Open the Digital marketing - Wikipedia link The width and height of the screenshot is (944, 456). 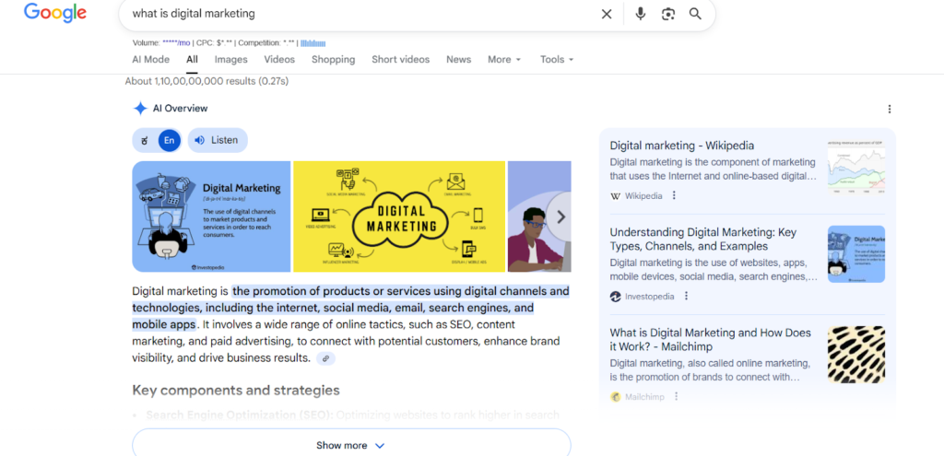tap(681, 146)
